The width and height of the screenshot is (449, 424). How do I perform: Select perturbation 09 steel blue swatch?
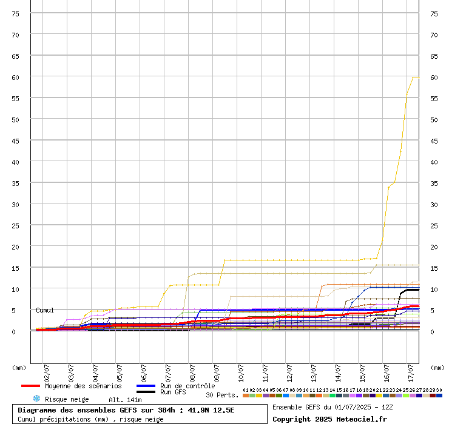[299, 396]
